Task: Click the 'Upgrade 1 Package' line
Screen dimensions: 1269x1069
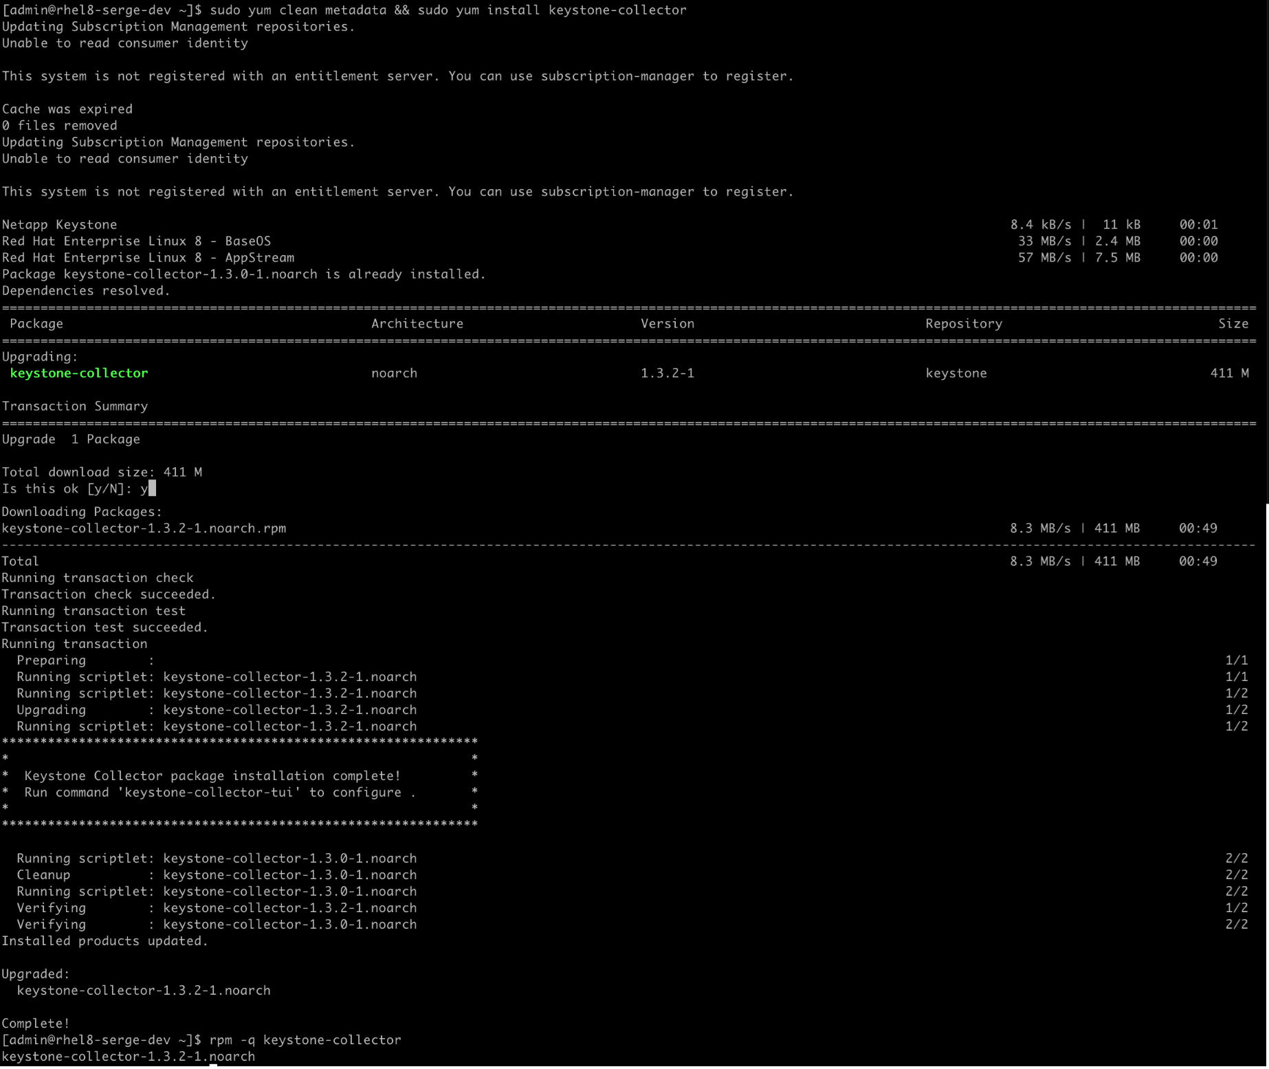Action: pyautogui.click(x=71, y=440)
